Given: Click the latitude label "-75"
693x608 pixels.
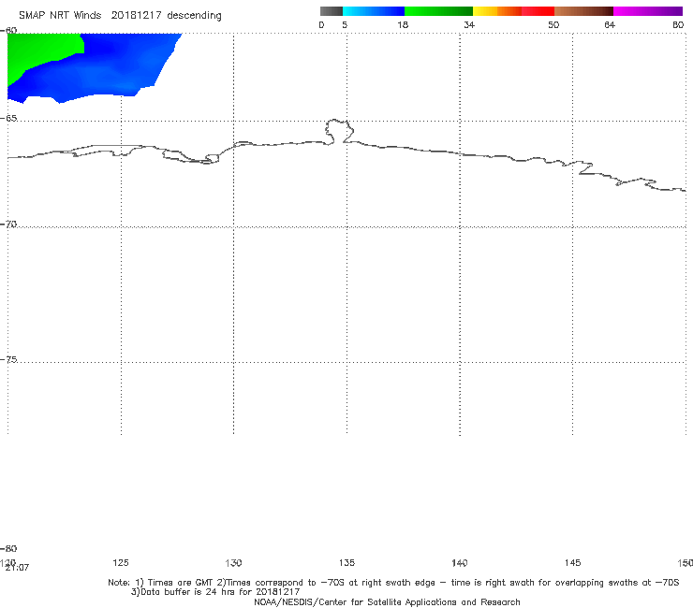Looking at the screenshot, I should (8, 359).
